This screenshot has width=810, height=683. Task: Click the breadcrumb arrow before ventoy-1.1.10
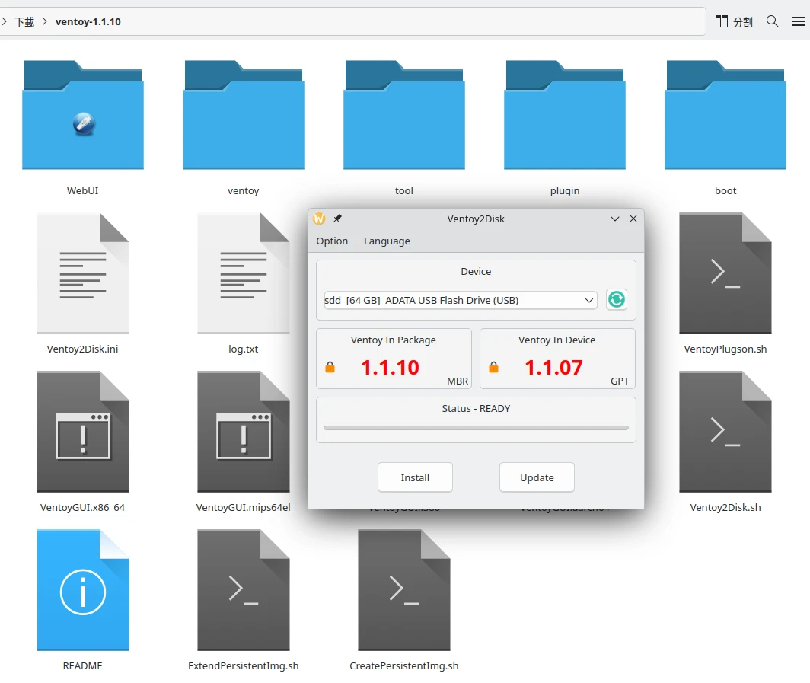tap(45, 21)
